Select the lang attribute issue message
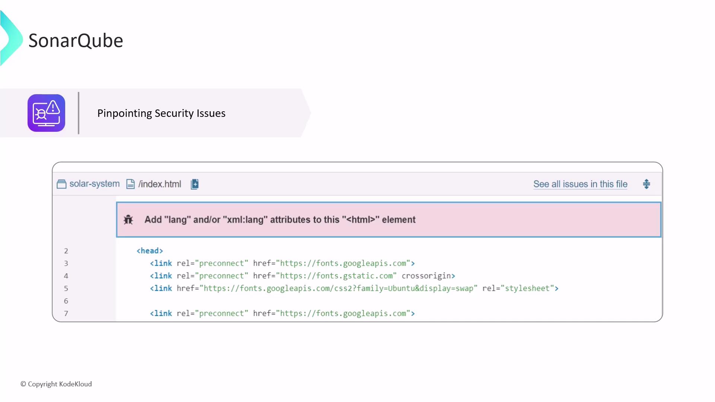715x402 pixels. pyautogui.click(x=280, y=220)
